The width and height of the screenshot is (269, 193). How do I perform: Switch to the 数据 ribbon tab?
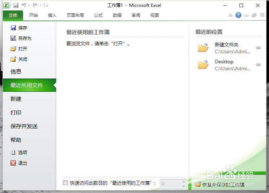pyautogui.click(x=117, y=15)
